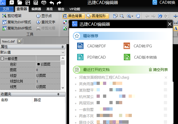Open the VIP功能 tab
Viewport: 178px width, 124px height.
(x=75, y=9)
